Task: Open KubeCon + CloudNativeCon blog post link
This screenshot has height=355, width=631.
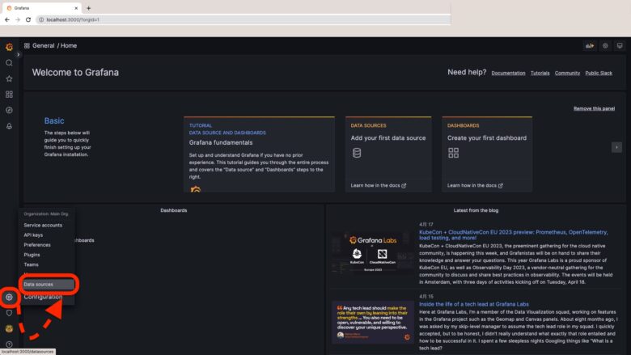Action: (514, 235)
